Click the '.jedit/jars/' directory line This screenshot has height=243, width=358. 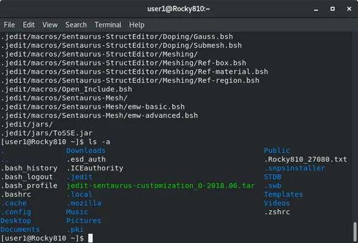27,124
